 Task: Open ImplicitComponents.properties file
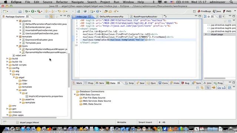[46, 96]
